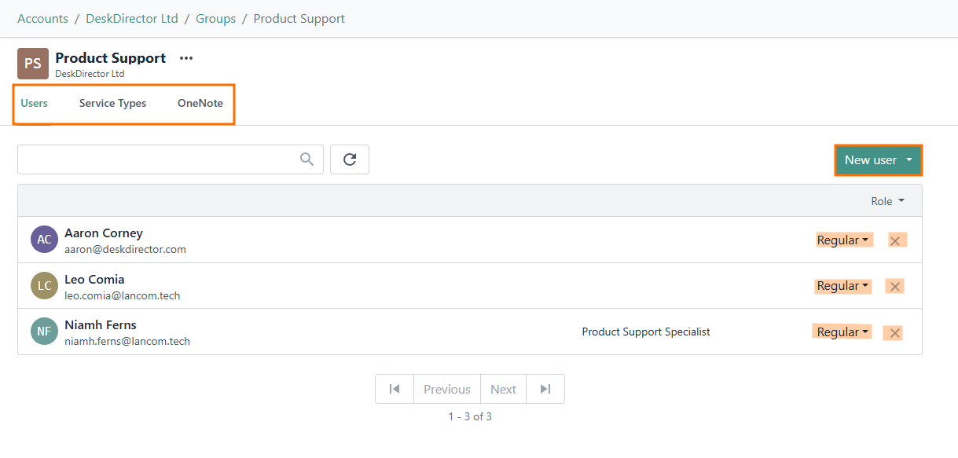Focus the user search input field
Image resolution: width=958 pixels, height=458 pixels.
pos(157,159)
